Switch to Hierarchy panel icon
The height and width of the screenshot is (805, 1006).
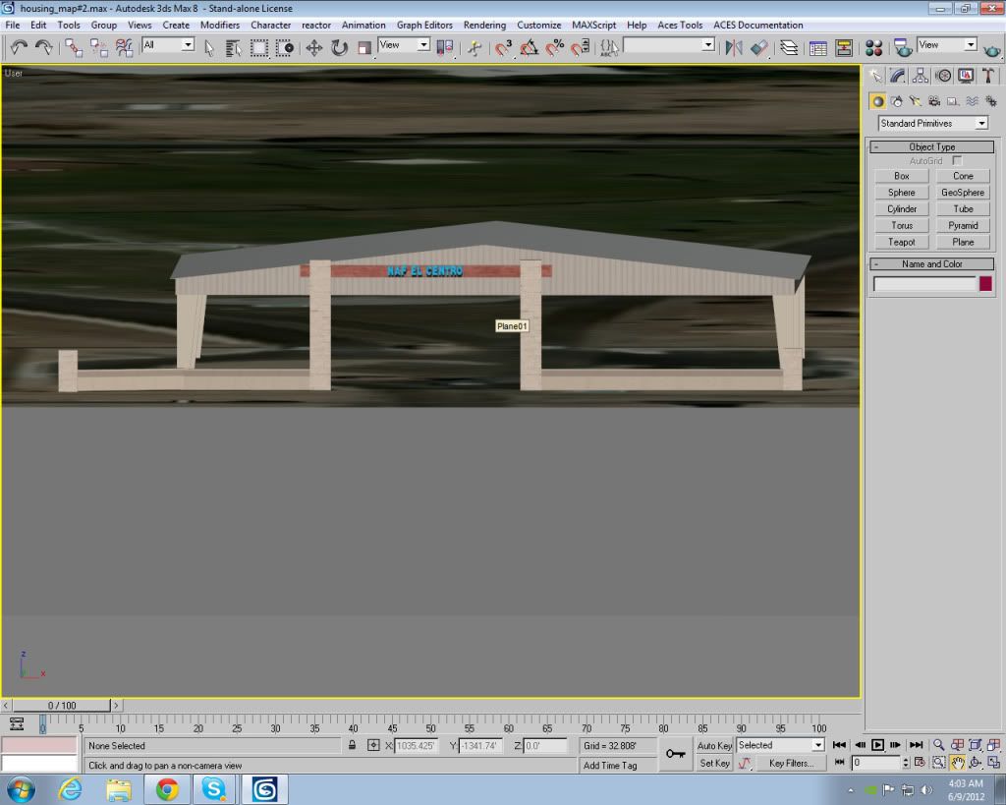point(921,76)
